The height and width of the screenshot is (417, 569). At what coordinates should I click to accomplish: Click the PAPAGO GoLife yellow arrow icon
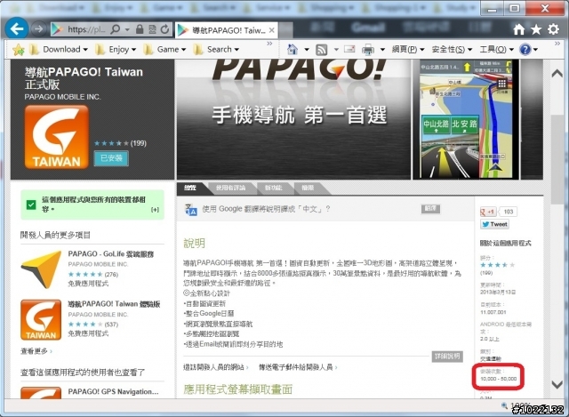click(x=41, y=269)
